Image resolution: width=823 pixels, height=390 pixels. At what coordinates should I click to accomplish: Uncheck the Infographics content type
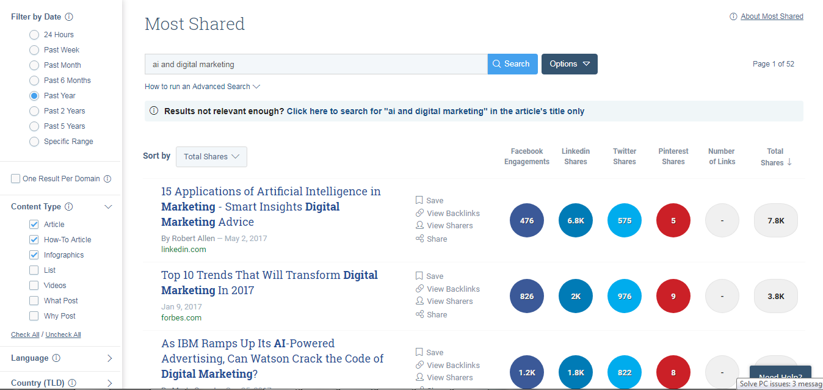pyautogui.click(x=34, y=255)
